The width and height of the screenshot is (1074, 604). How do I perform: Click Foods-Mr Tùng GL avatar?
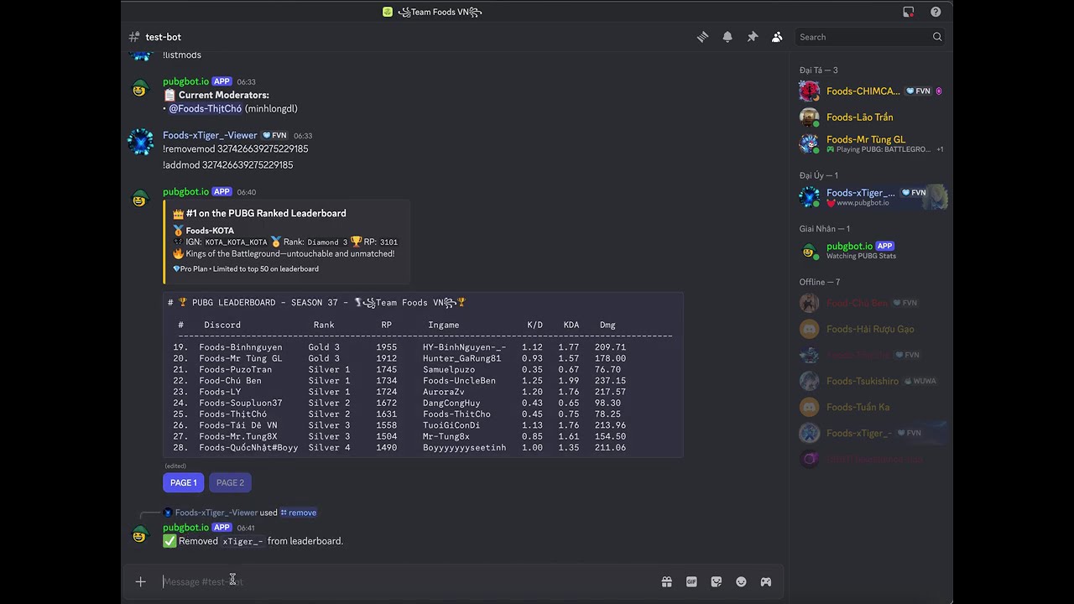point(809,143)
